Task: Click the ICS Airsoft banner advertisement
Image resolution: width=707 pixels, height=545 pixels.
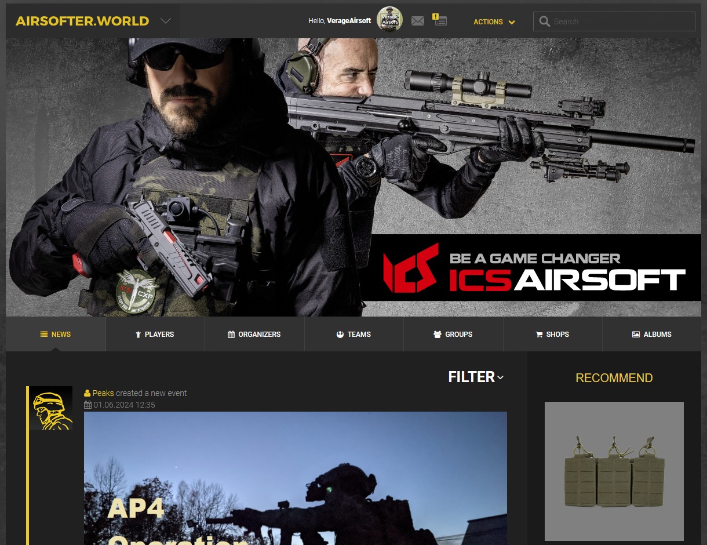Action: pyautogui.click(x=353, y=177)
